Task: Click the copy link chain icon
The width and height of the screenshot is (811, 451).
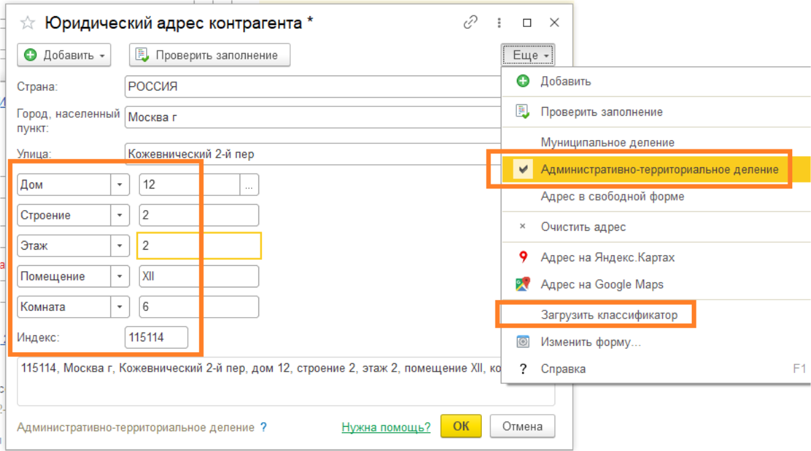Action: point(470,23)
